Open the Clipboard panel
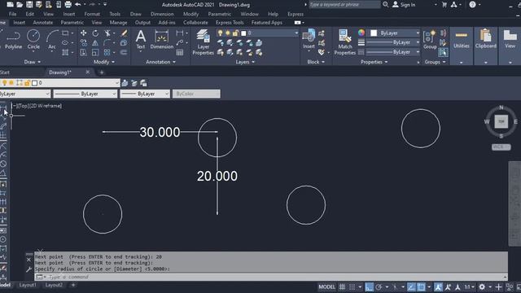This screenshot has height=293, width=521. click(485, 40)
